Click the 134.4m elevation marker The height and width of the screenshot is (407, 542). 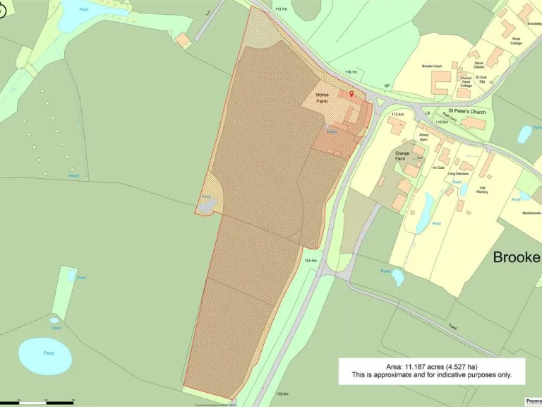click(311, 261)
